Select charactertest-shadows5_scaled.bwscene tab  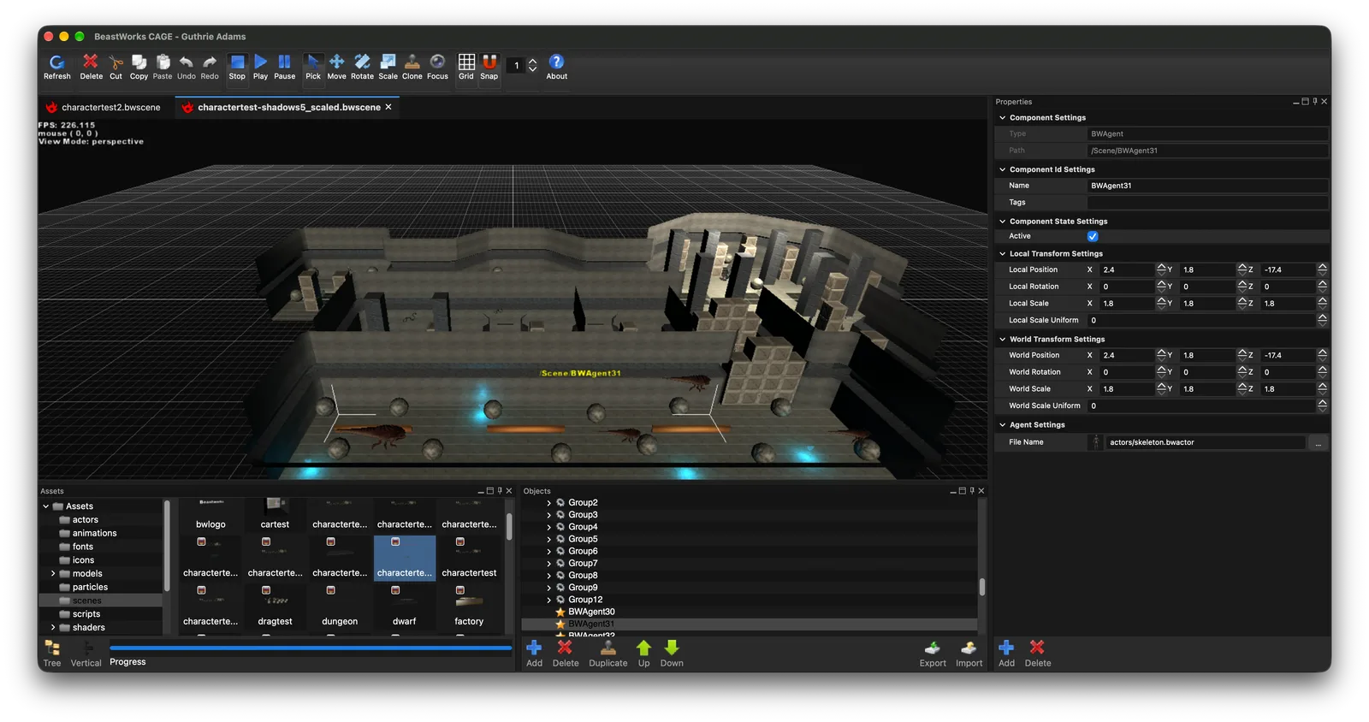(x=288, y=108)
